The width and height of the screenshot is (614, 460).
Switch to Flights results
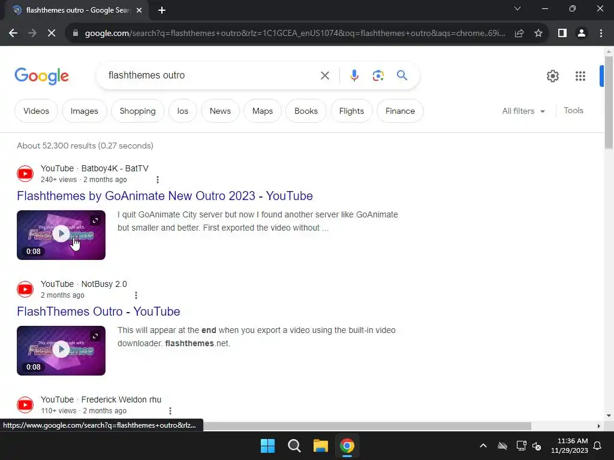point(351,111)
